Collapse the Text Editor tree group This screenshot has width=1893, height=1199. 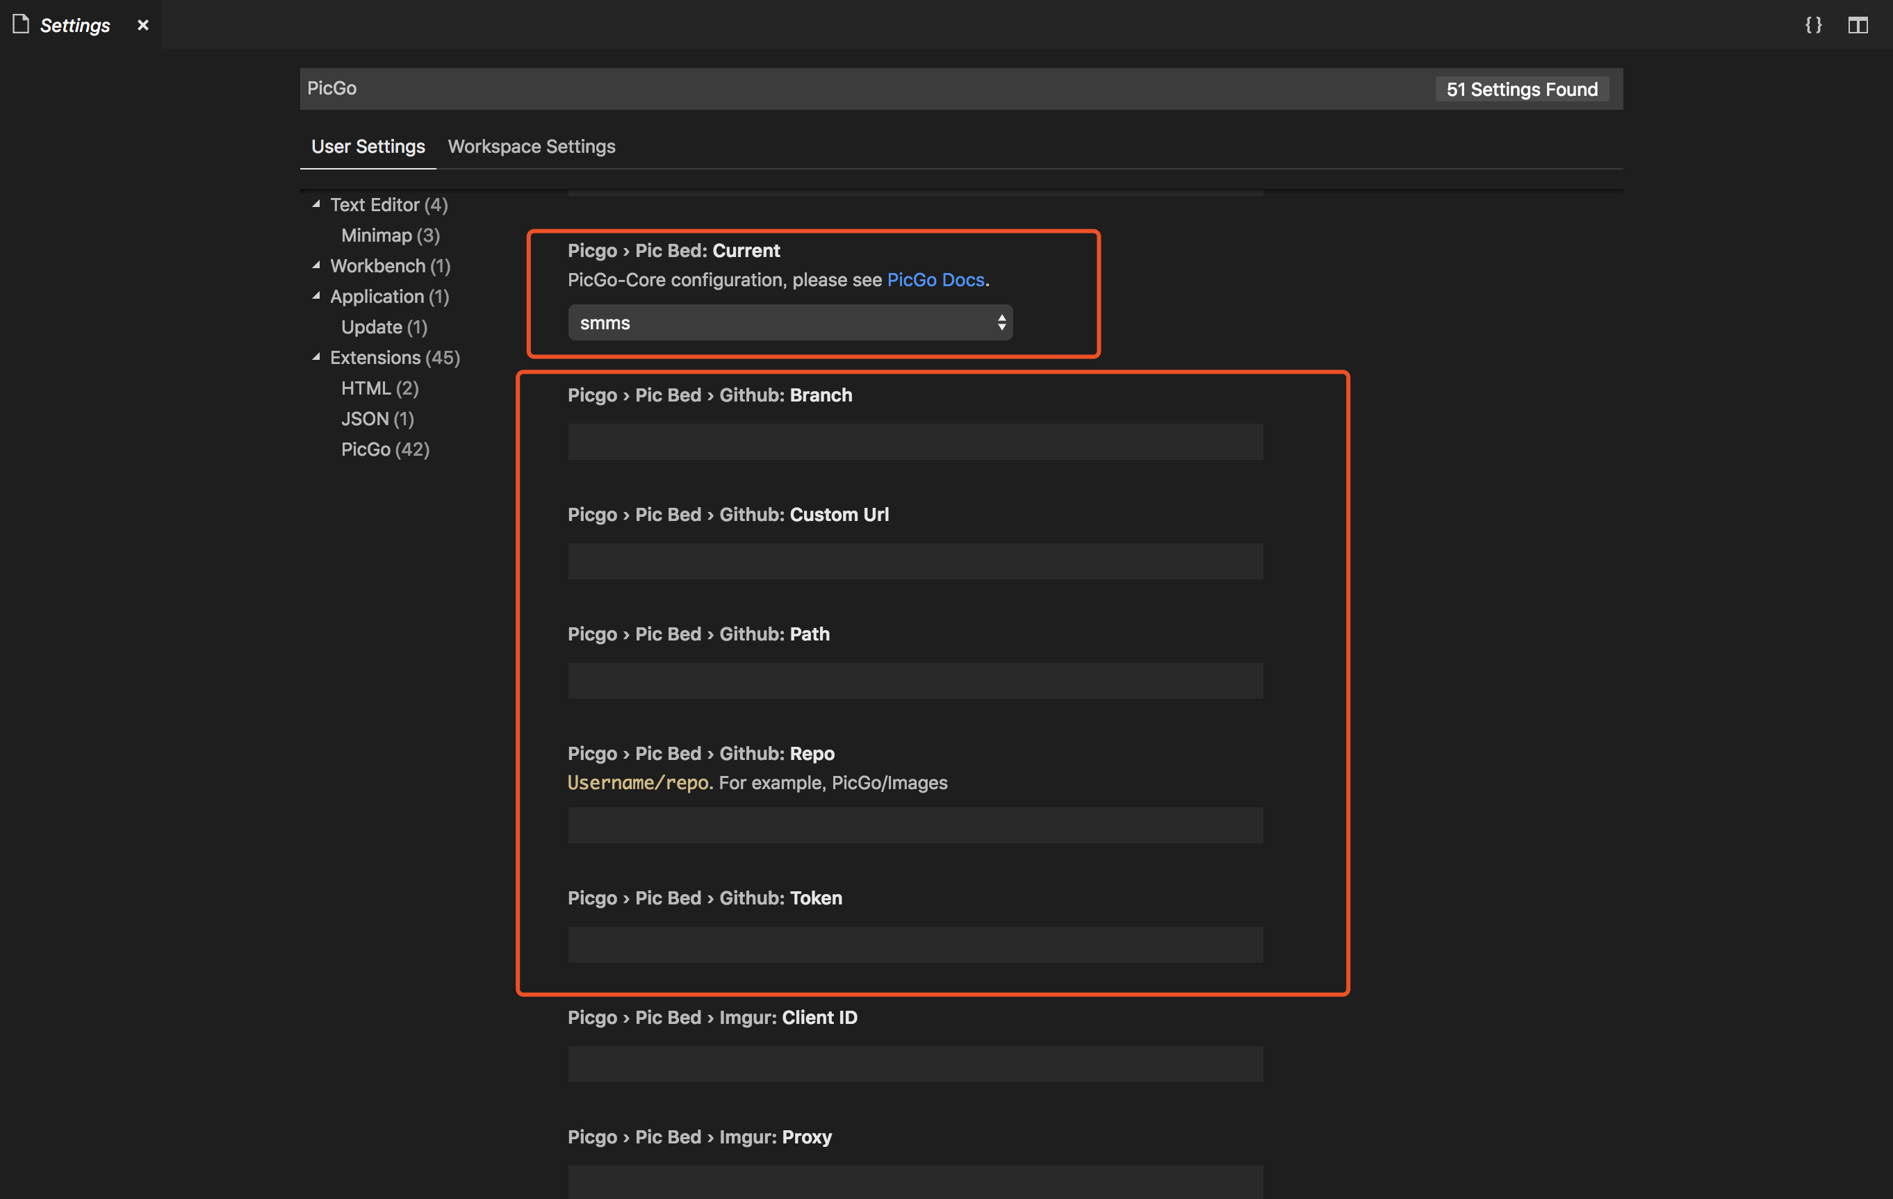coord(316,204)
